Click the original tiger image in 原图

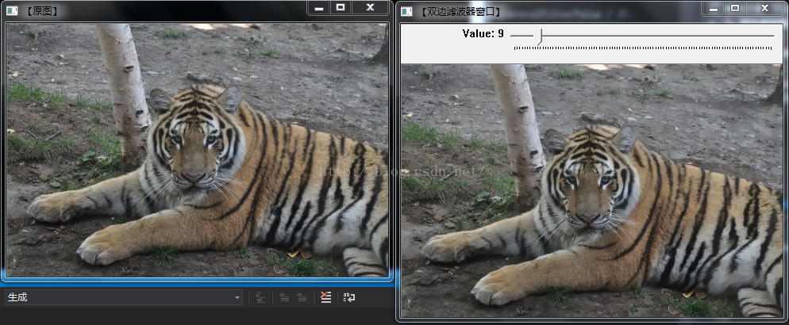click(197, 149)
